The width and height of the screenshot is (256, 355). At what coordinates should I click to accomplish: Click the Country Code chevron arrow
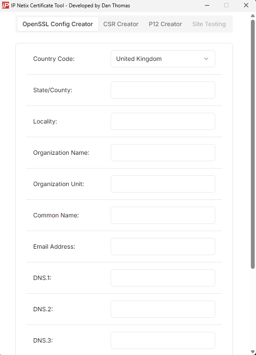pos(206,59)
